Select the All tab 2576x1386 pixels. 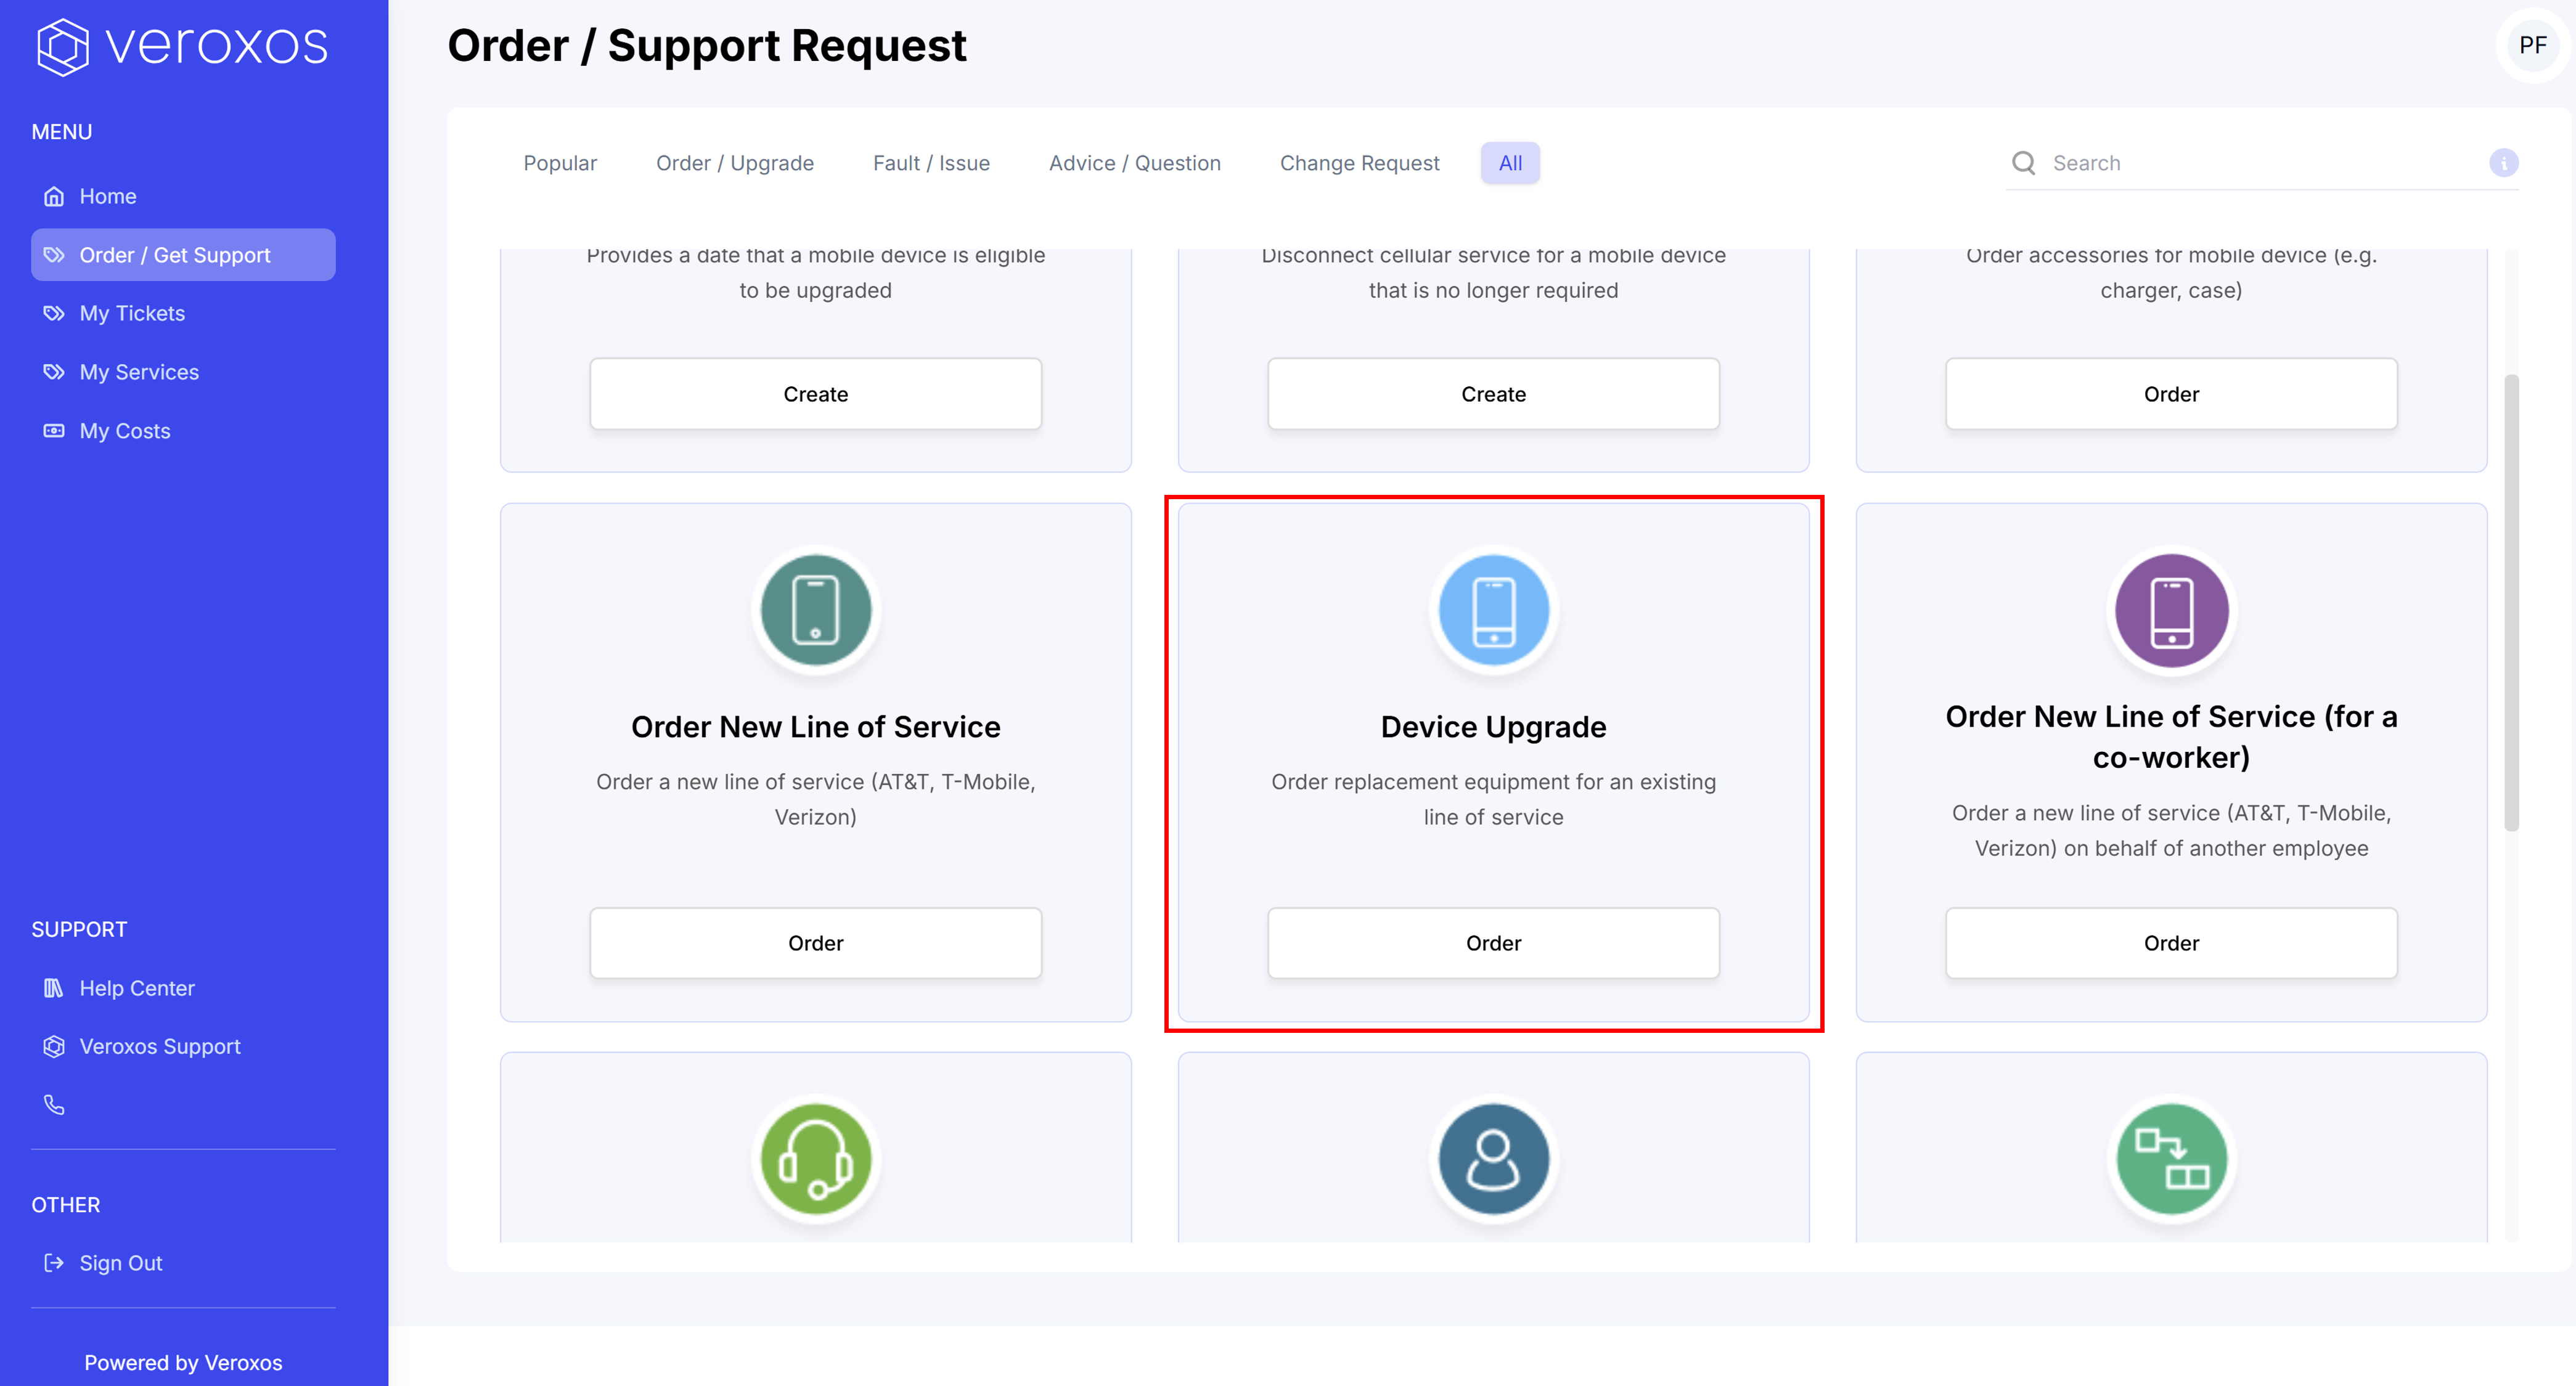(1510, 163)
